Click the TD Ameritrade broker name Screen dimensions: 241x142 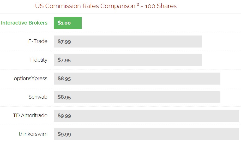coord(30,115)
